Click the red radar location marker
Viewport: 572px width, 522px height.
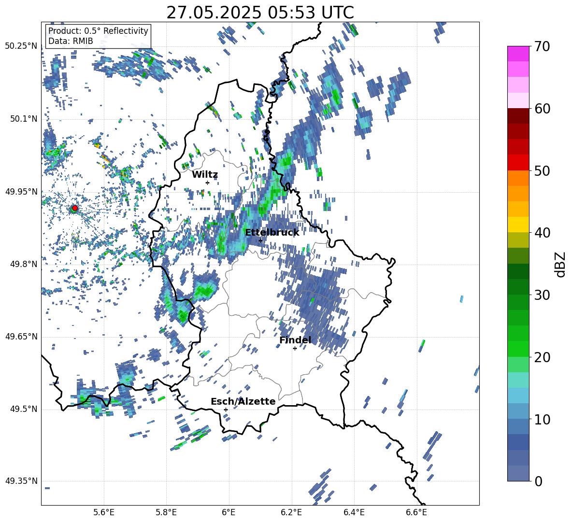point(75,208)
